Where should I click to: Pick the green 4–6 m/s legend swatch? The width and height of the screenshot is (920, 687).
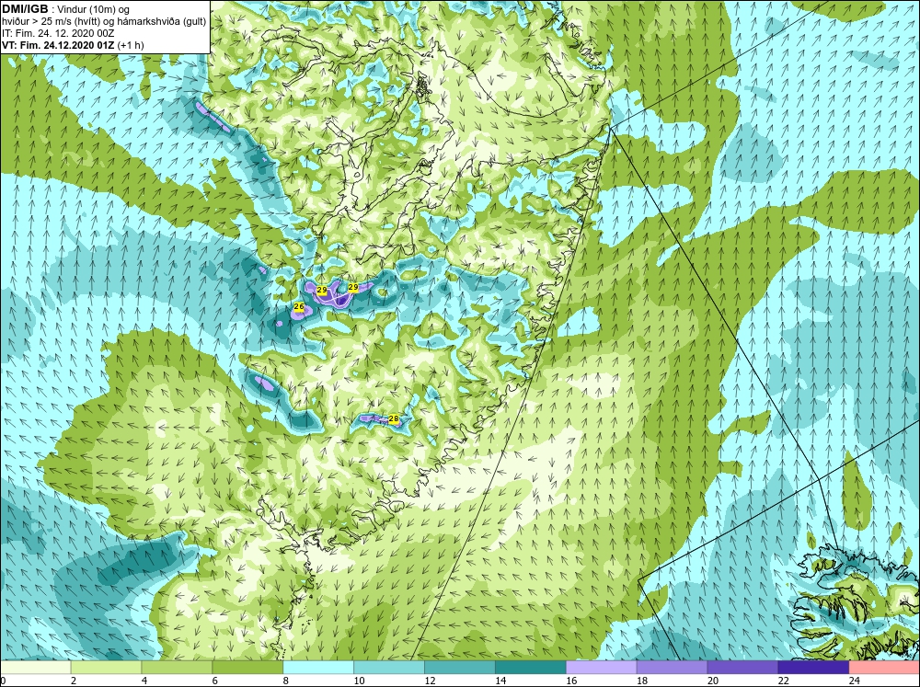(x=177, y=667)
